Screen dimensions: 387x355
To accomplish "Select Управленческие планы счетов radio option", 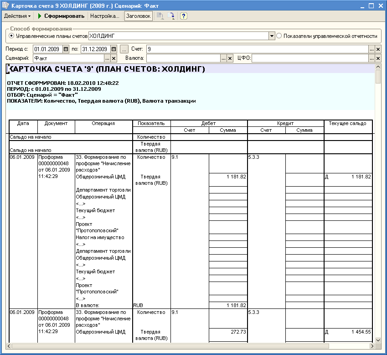I will 12,36.
